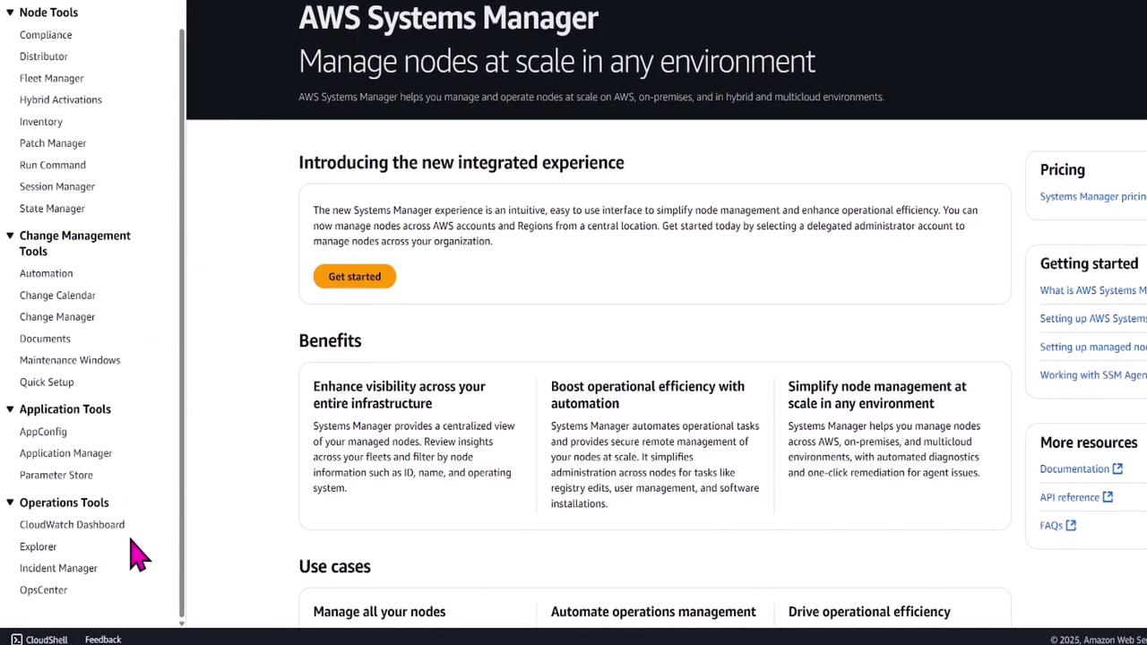Image resolution: width=1147 pixels, height=645 pixels.
Task: Open the Systems Manager pricing link
Action: click(1092, 196)
